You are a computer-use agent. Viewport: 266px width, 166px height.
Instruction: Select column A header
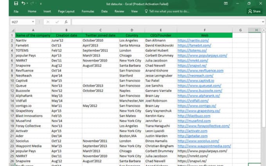tap(33, 30)
